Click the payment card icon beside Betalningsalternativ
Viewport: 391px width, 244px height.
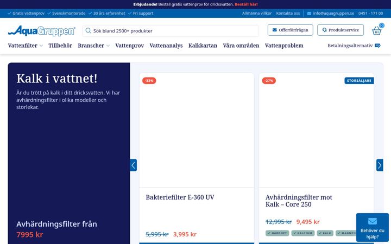pyautogui.click(x=377, y=46)
